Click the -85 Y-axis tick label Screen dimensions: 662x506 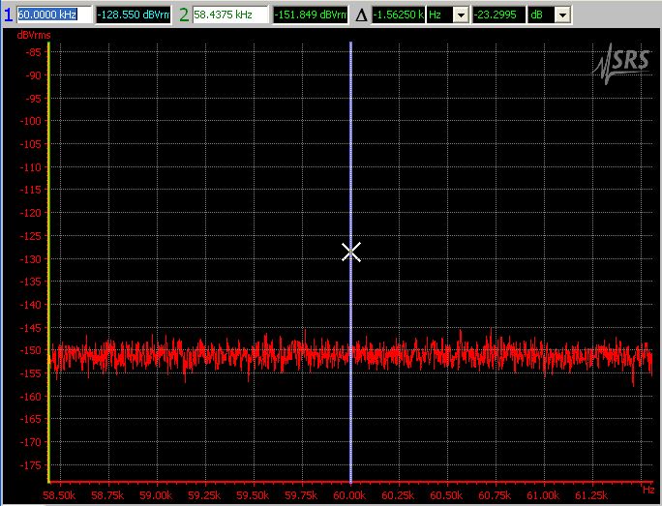tap(33, 52)
